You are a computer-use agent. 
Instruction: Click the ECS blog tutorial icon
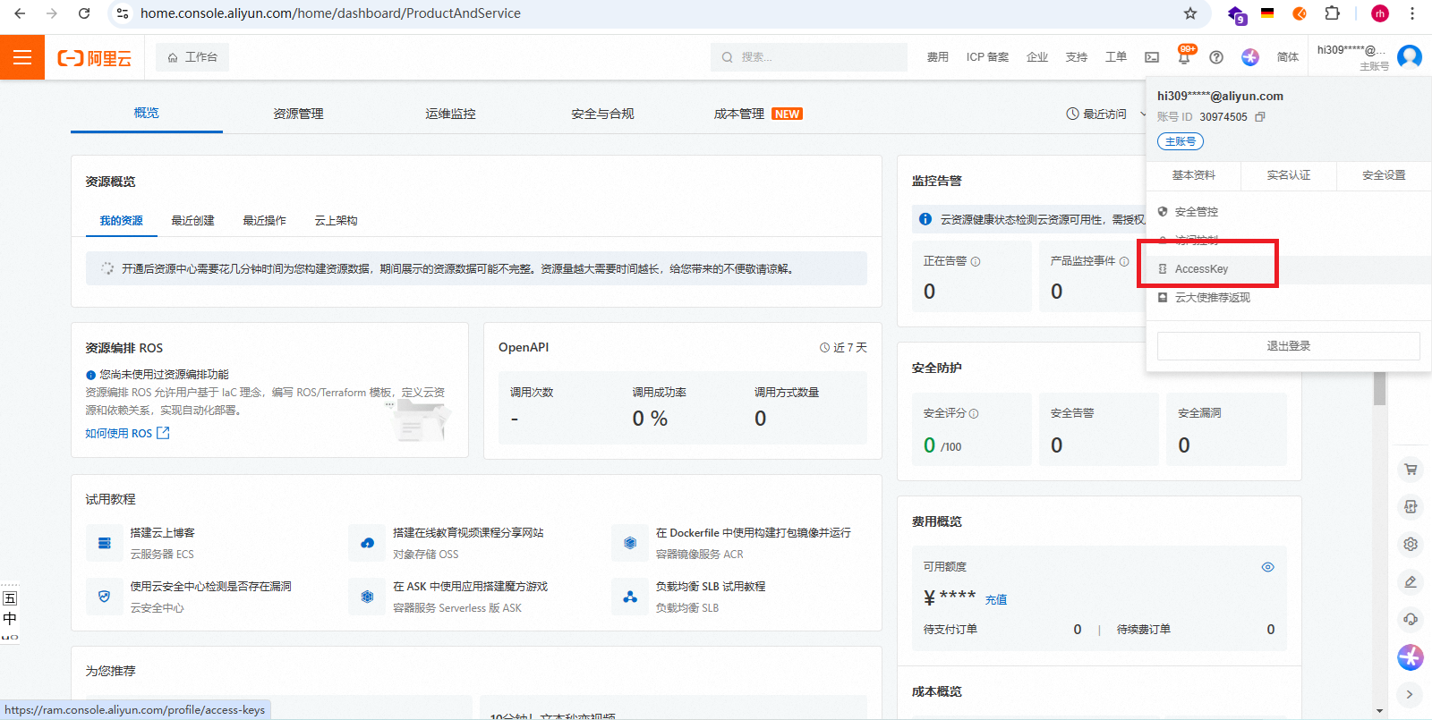[x=105, y=543]
